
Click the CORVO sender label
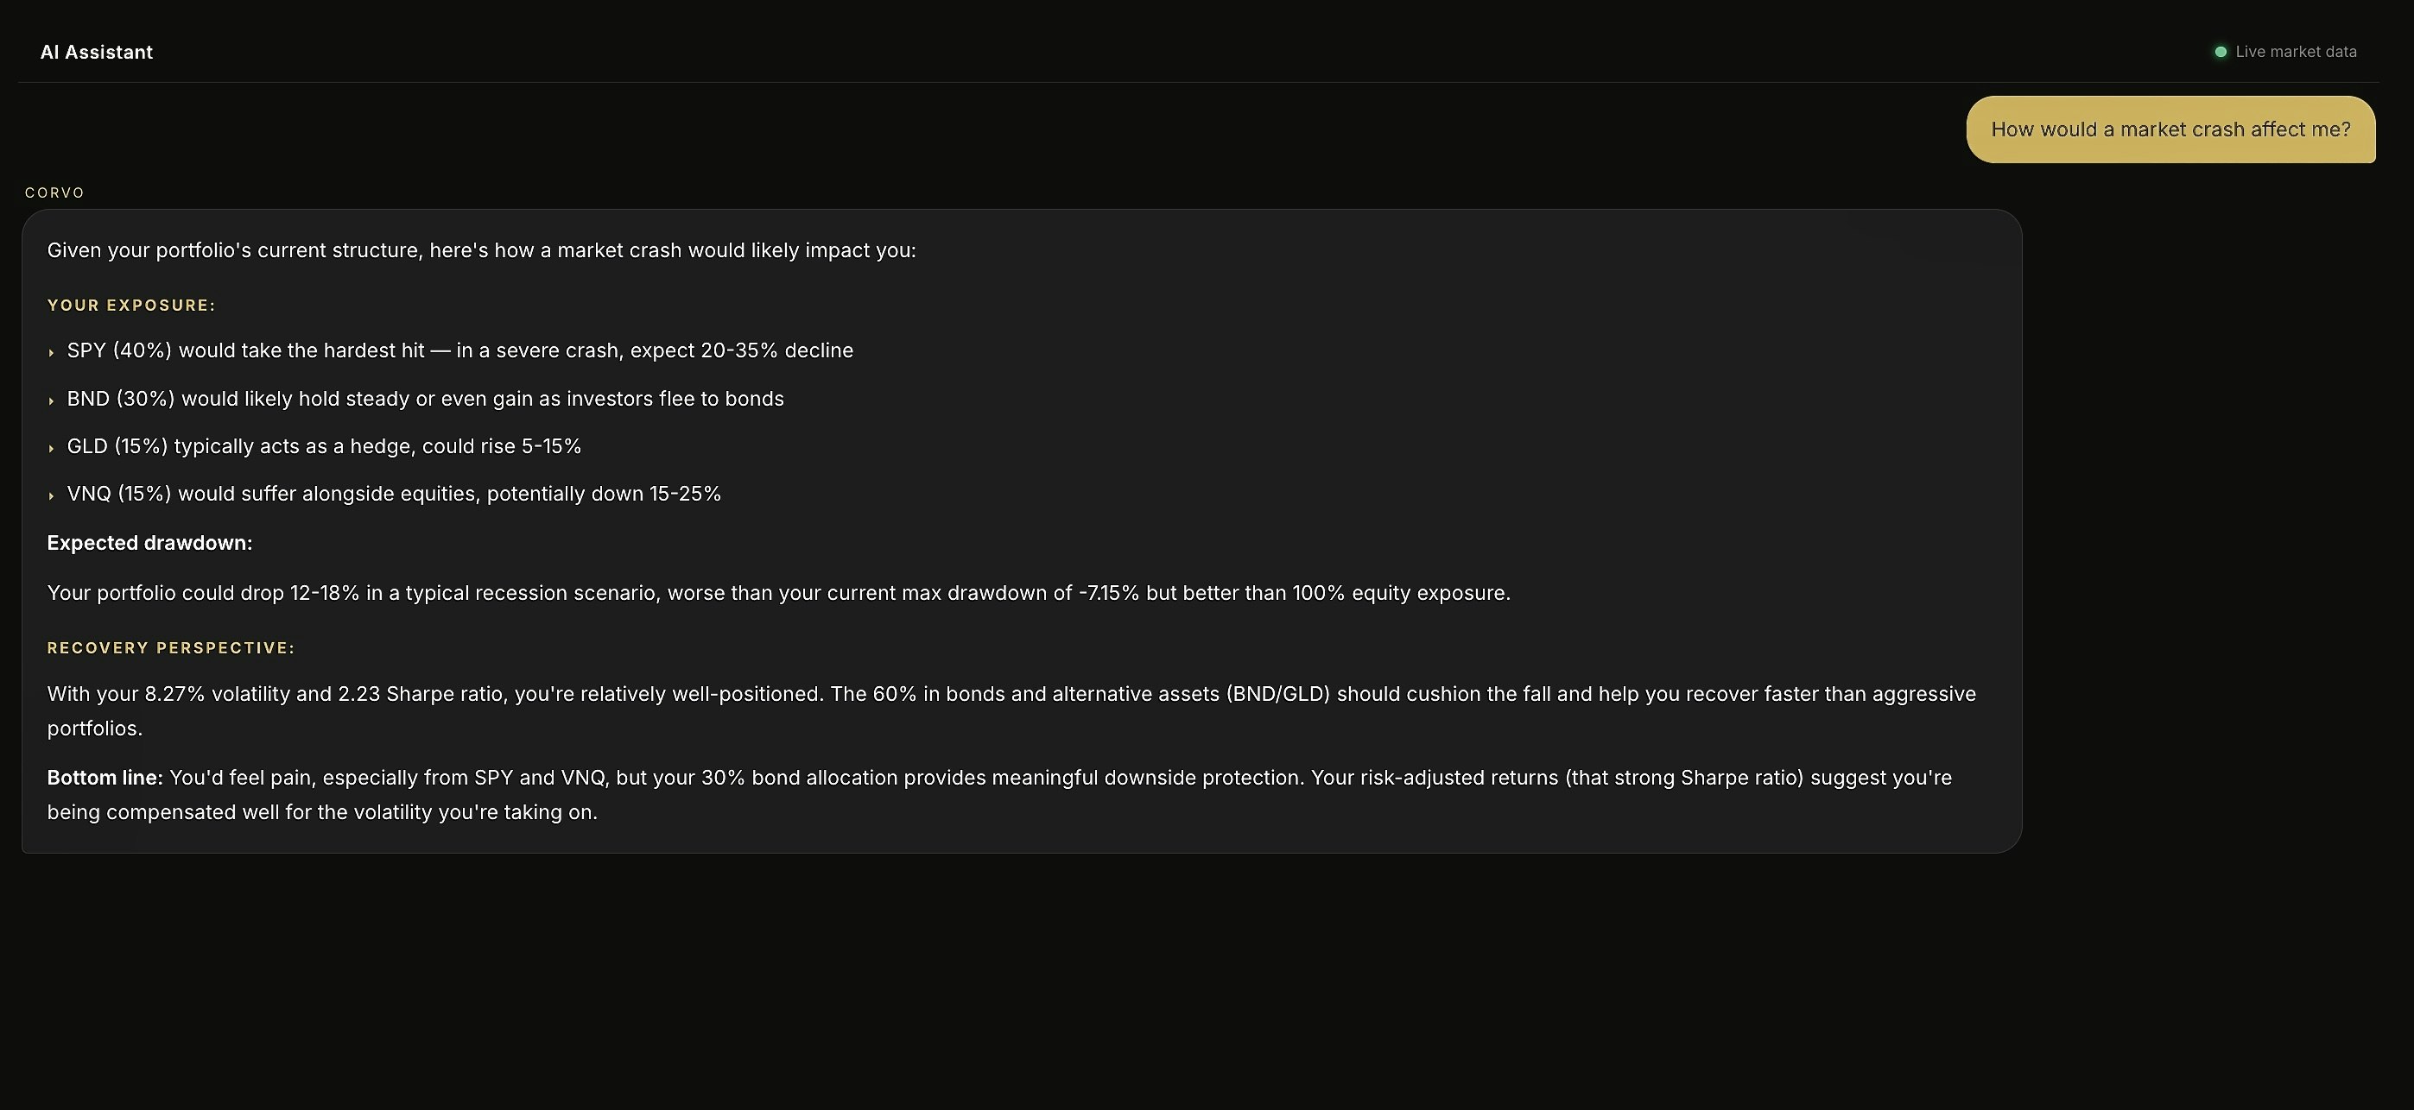54,193
